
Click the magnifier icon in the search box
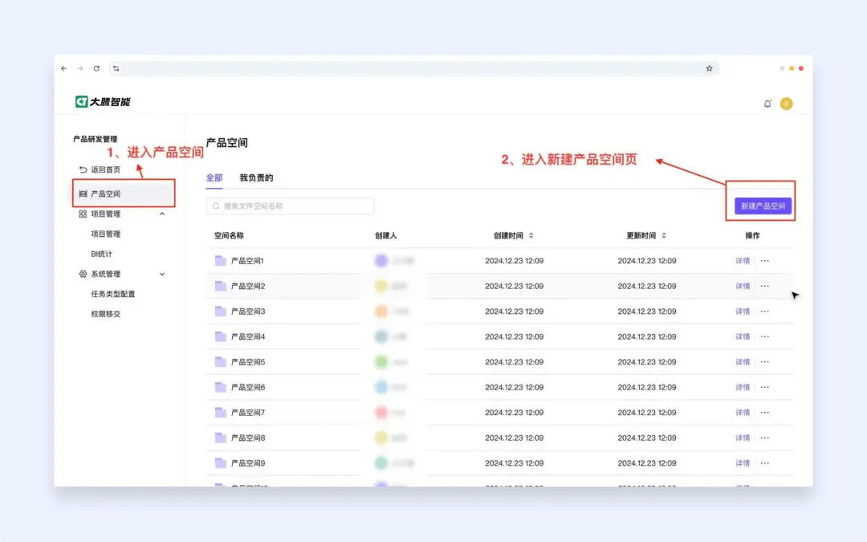click(215, 206)
